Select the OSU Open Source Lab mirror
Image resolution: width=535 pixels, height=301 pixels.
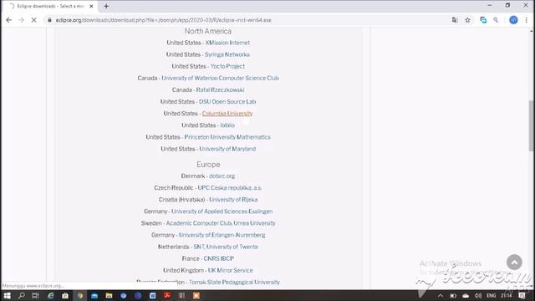(x=227, y=102)
